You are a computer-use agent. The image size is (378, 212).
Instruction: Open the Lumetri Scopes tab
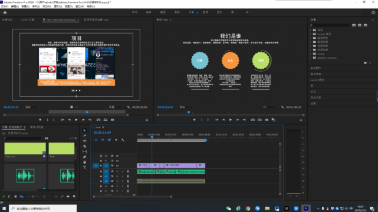click(x=27, y=20)
